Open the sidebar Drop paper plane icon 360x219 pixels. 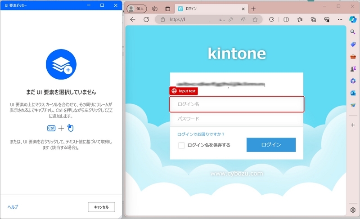353,105
